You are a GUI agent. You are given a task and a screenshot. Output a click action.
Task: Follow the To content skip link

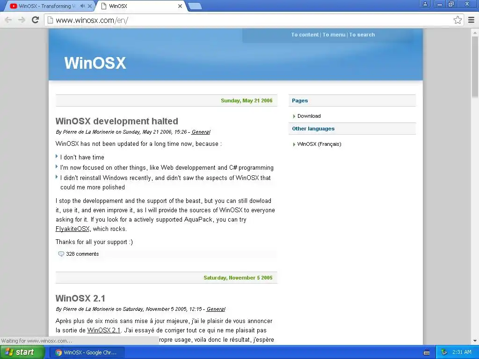(x=305, y=35)
